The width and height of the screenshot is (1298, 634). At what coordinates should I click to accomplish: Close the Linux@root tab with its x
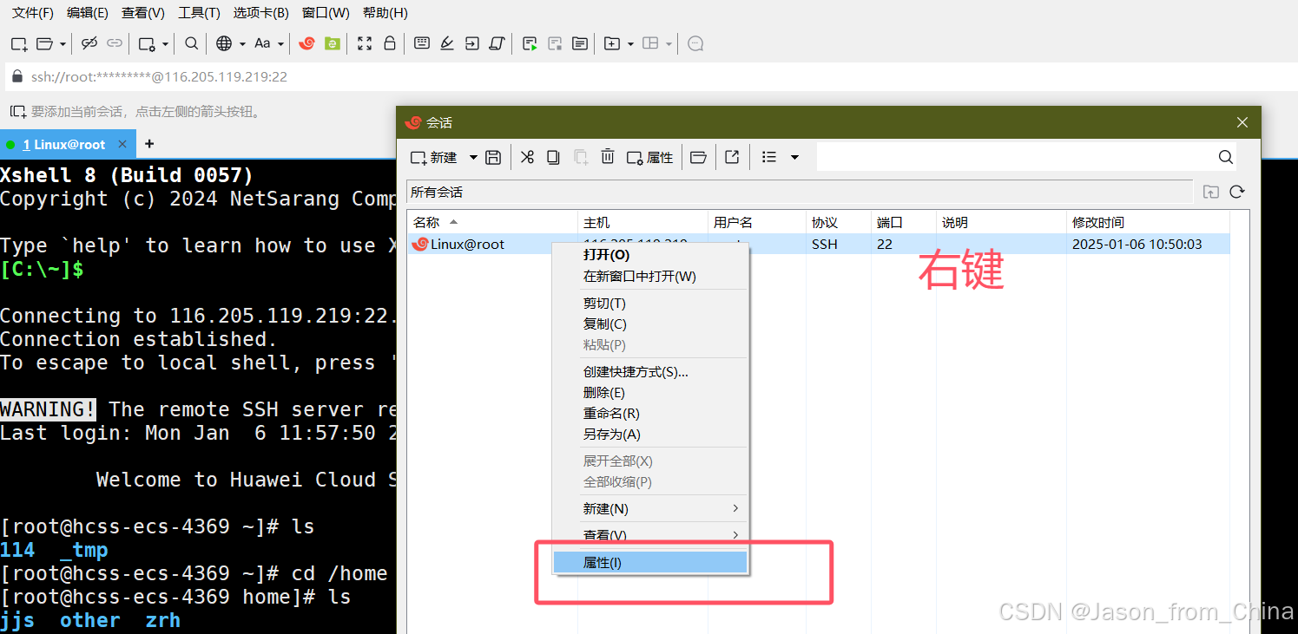pyautogui.click(x=123, y=144)
